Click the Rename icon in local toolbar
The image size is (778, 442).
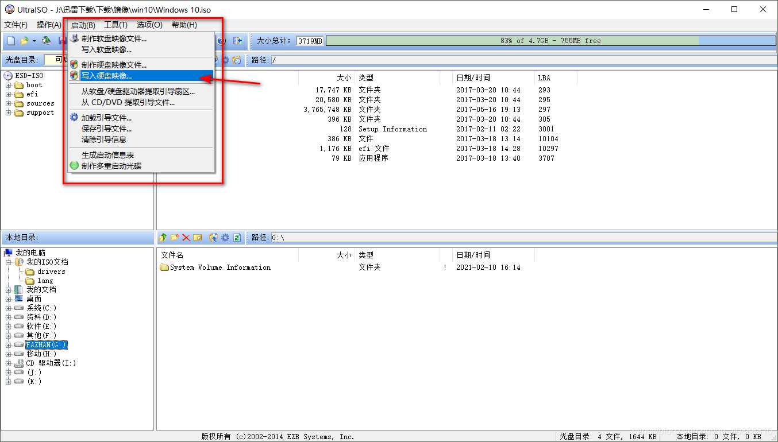[x=198, y=237]
